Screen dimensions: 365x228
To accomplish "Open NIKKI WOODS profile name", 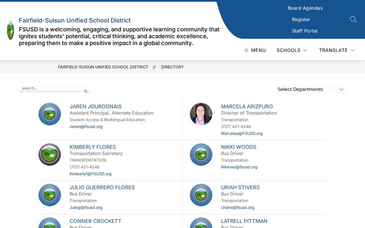I will click(x=239, y=147).
